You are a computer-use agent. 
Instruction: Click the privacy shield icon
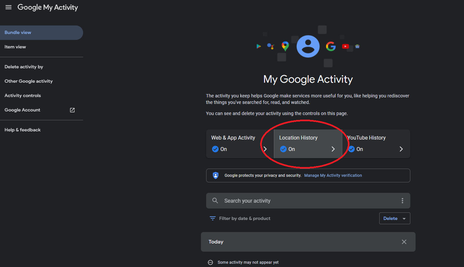[216, 175]
